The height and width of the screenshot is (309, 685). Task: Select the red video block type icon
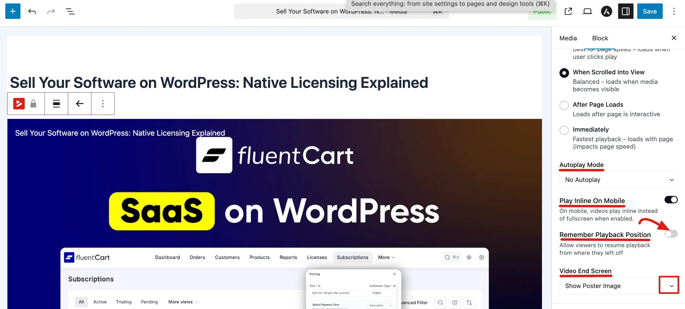coord(19,104)
